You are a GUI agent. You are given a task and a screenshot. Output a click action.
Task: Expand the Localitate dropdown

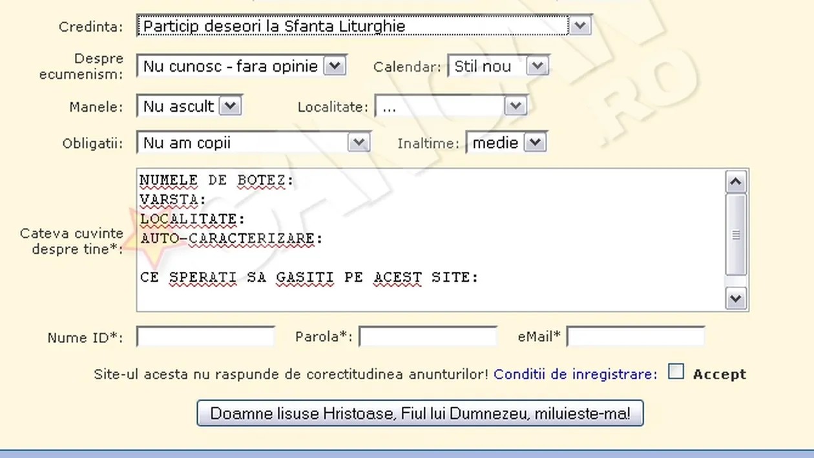tap(515, 106)
